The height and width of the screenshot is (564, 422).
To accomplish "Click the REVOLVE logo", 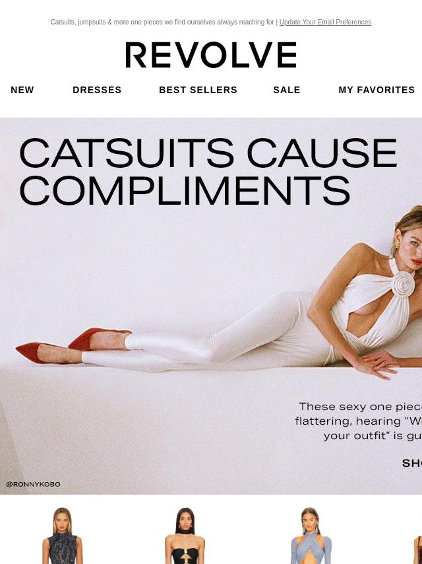I will (x=211, y=55).
